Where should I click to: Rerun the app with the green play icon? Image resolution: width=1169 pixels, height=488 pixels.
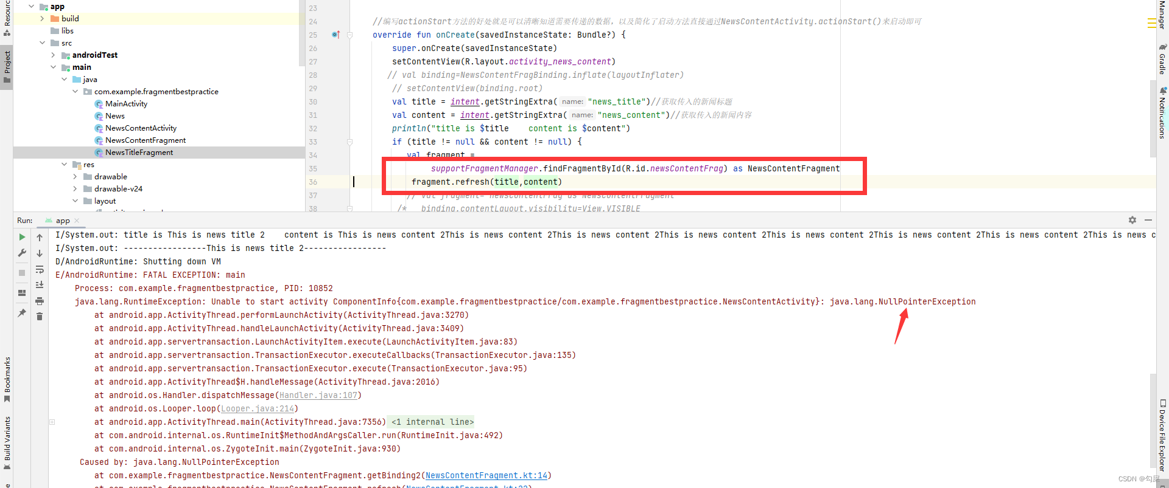click(22, 237)
